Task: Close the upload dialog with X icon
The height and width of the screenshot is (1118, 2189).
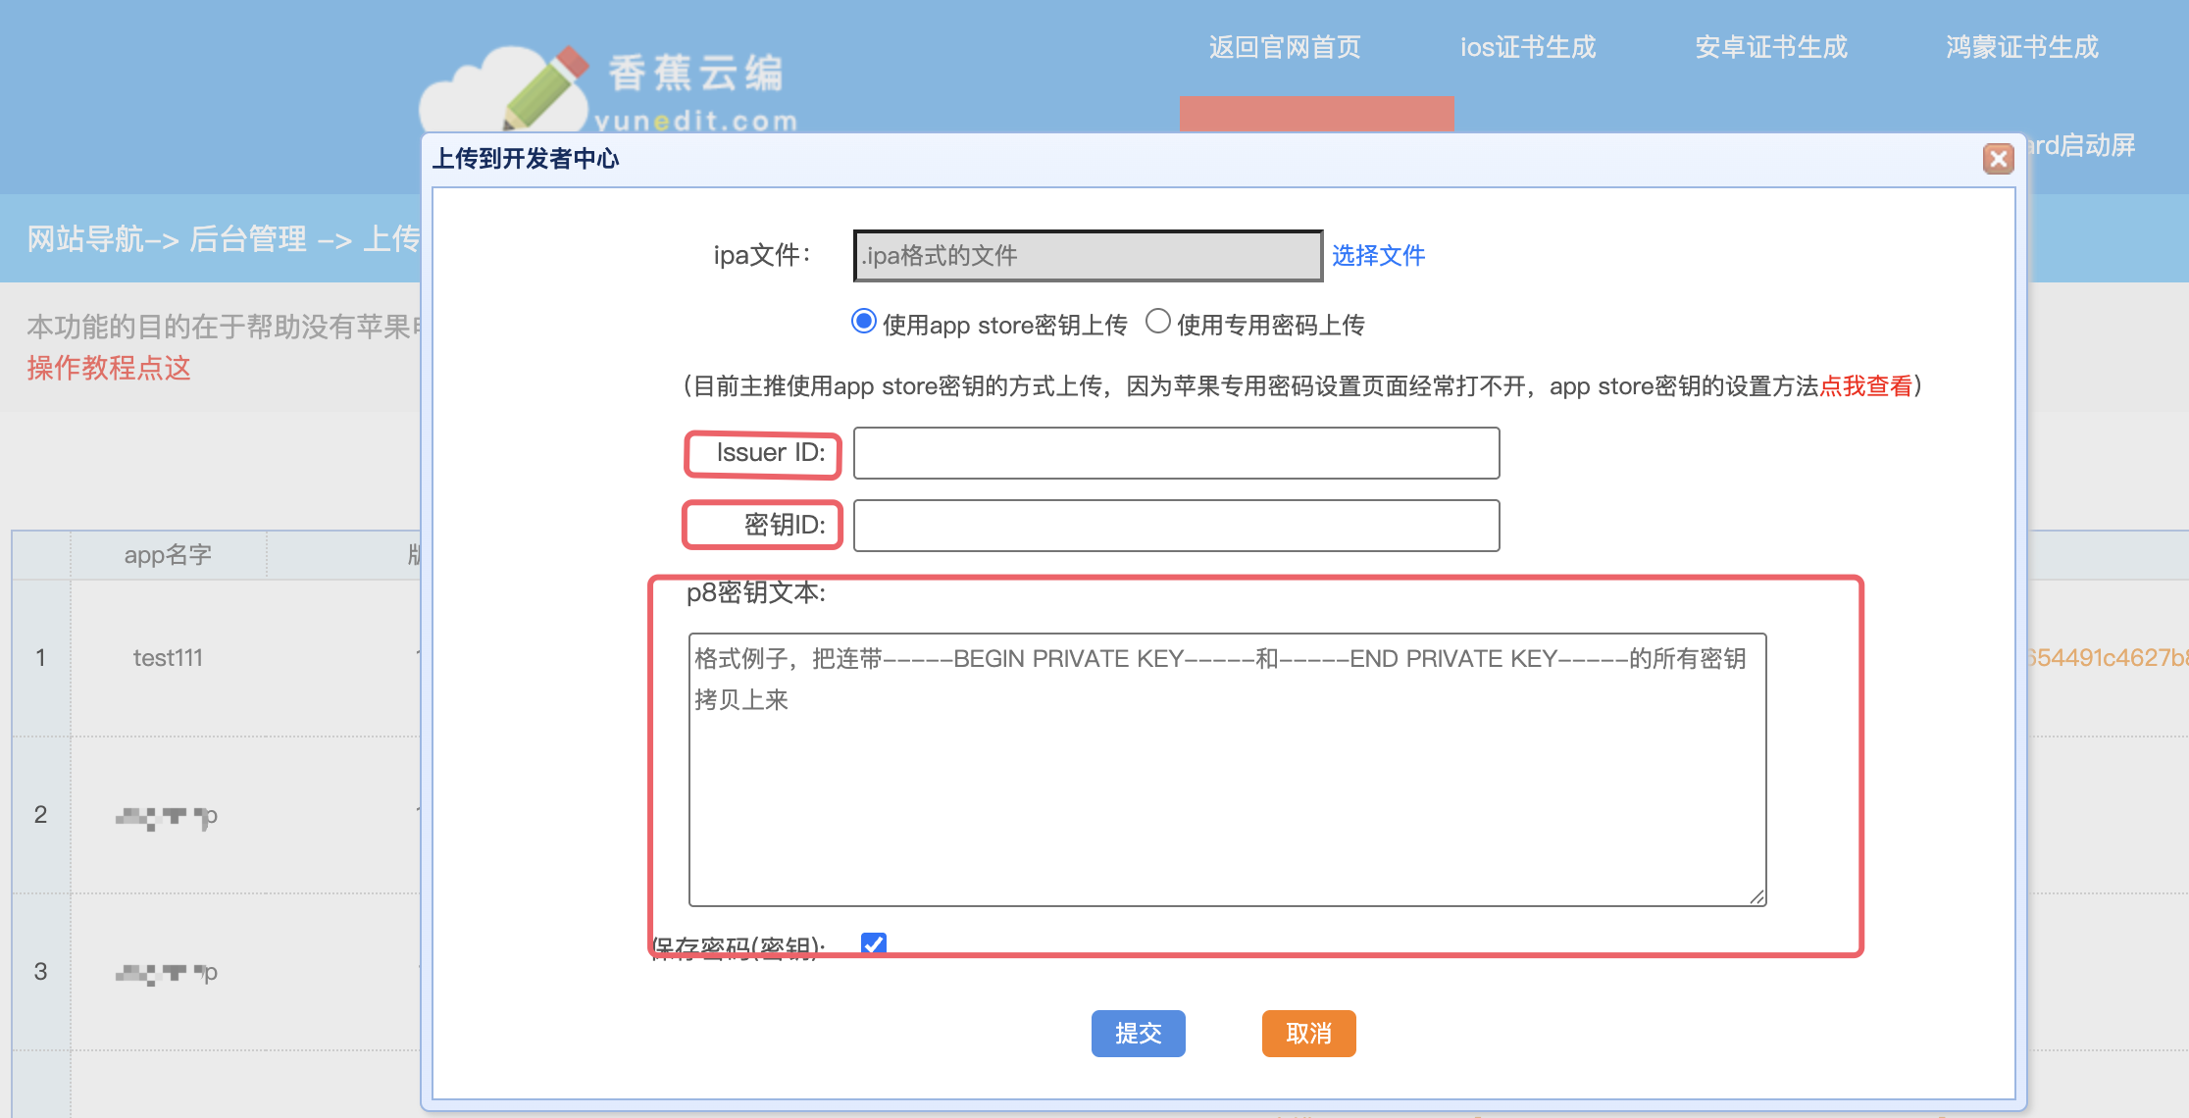Action: coord(1998,159)
